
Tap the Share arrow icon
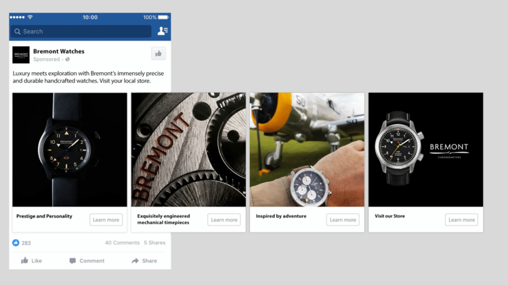[x=135, y=261]
